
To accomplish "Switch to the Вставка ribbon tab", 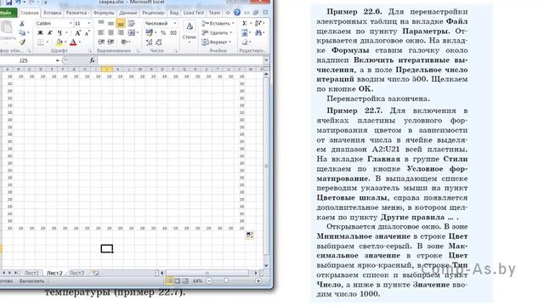I will pyautogui.click(x=53, y=13).
